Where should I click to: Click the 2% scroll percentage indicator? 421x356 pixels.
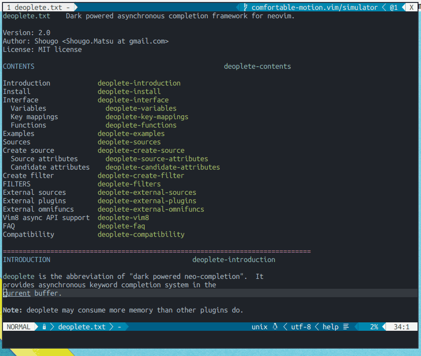(374, 327)
